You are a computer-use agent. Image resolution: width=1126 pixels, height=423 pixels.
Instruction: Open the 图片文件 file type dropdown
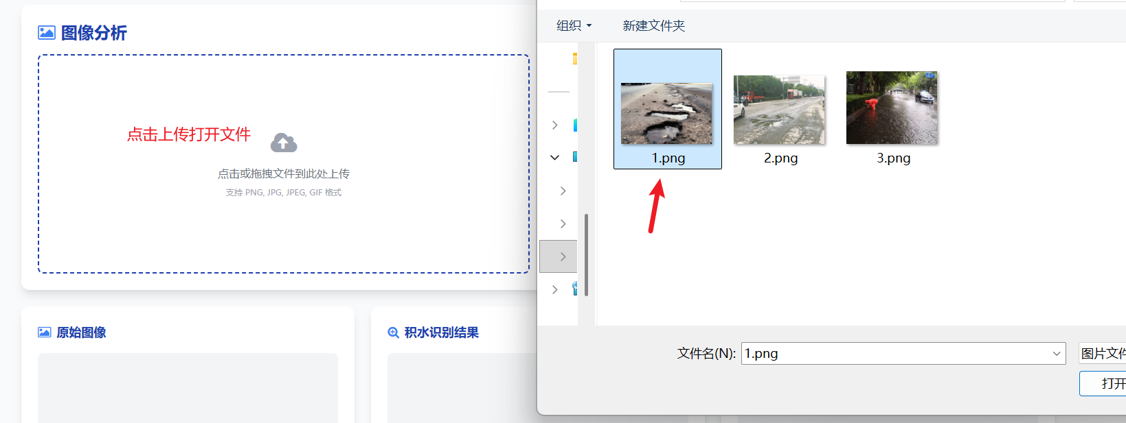1102,354
